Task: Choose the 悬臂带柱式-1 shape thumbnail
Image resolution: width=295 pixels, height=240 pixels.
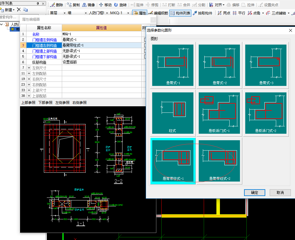Action: pos(173,161)
